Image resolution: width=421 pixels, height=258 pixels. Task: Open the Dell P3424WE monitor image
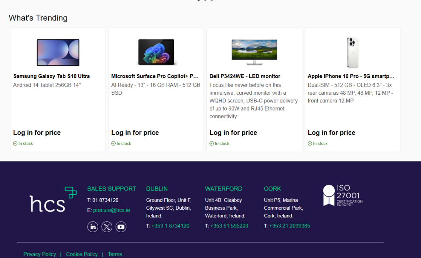click(x=254, y=52)
